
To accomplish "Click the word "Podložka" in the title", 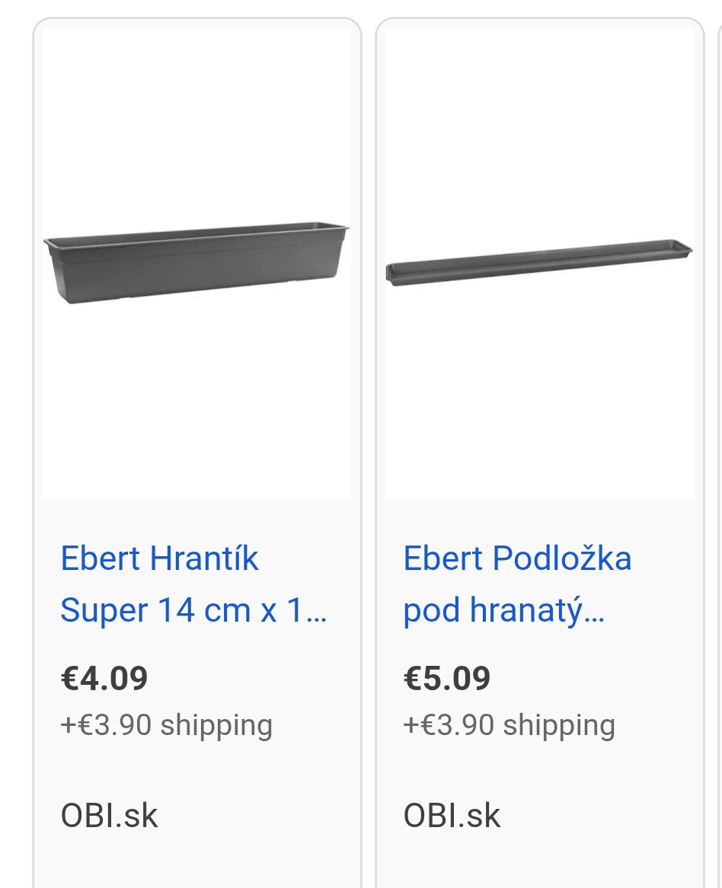I will [562, 559].
